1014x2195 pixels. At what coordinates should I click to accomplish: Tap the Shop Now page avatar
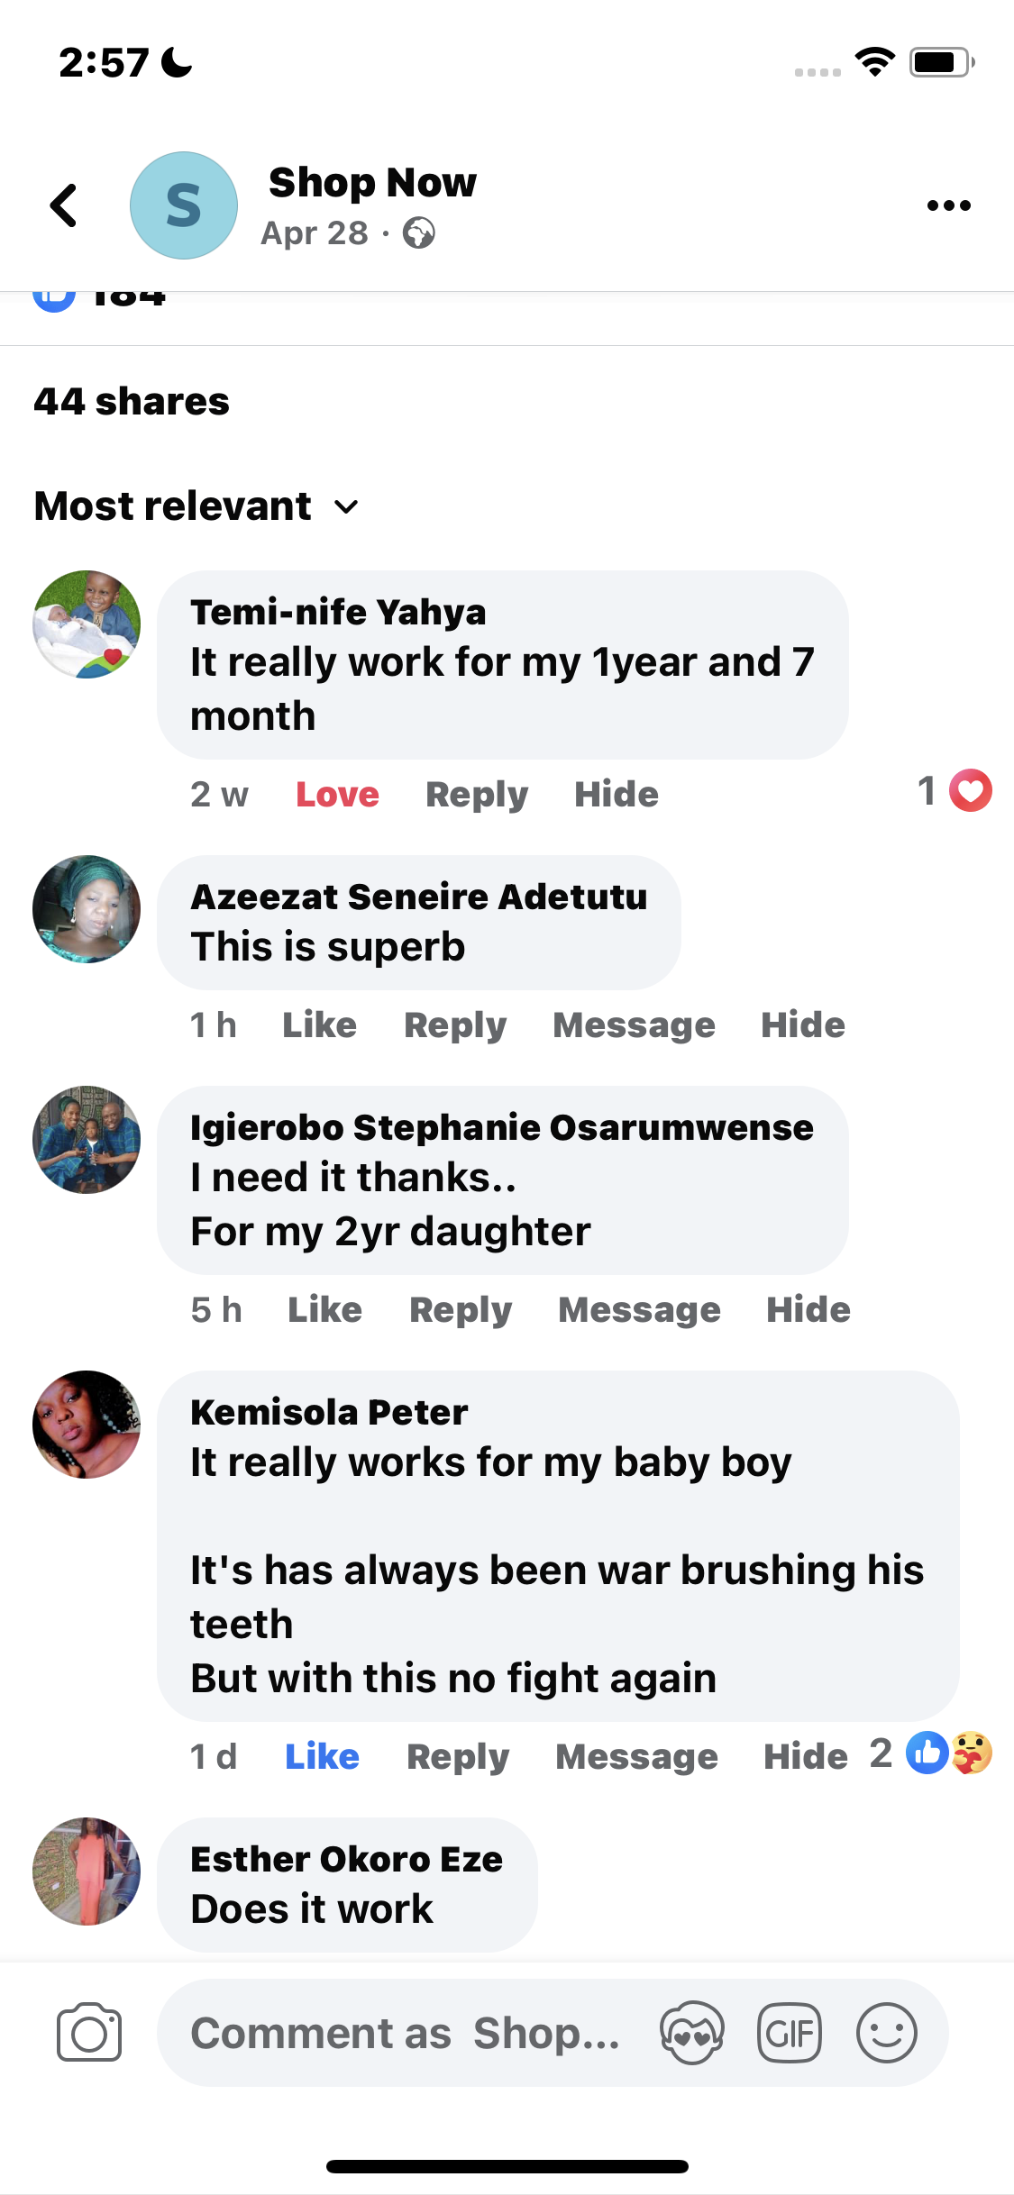click(x=184, y=205)
